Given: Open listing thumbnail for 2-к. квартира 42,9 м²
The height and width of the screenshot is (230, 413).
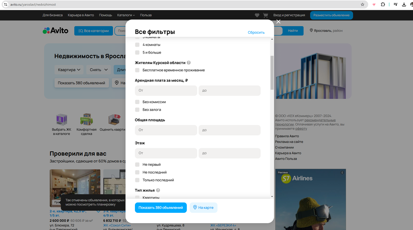Looking at the screenshot, I should click(x=75, y=188).
